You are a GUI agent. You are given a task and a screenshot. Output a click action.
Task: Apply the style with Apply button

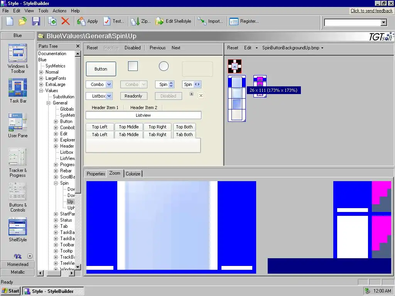(x=88, y=21)
